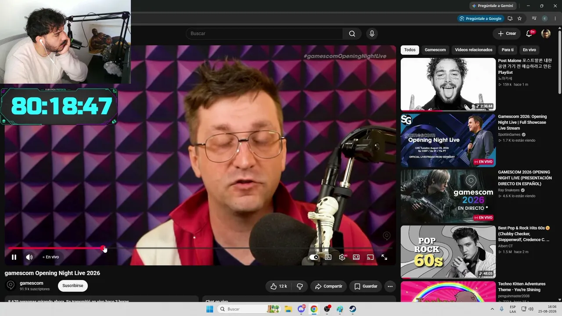Enter fullscreen mode in the player

[384, 257]
